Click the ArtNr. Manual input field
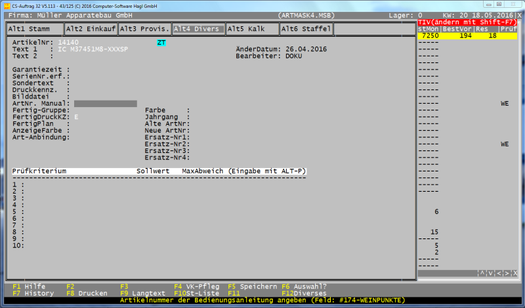525x308 pixels. [x=105, y=103]
